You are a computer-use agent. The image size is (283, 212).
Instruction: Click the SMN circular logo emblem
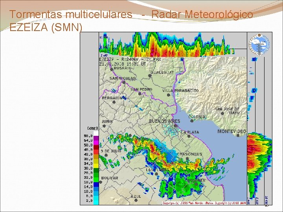coord(259,44)
